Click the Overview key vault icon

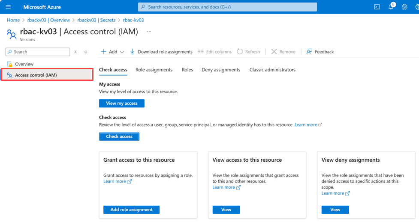(9, 64)
